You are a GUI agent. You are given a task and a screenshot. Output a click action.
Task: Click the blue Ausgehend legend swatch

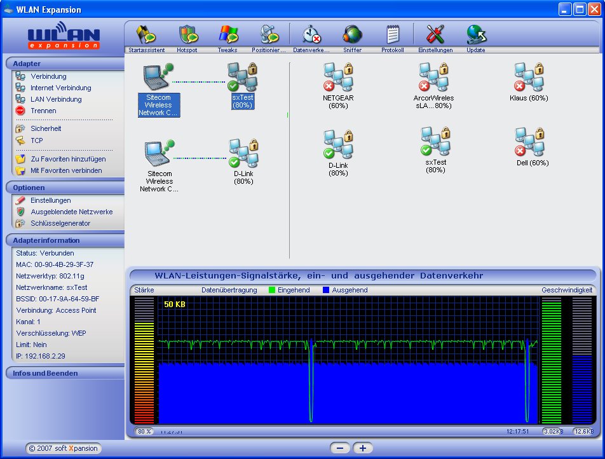coord(326,290)
